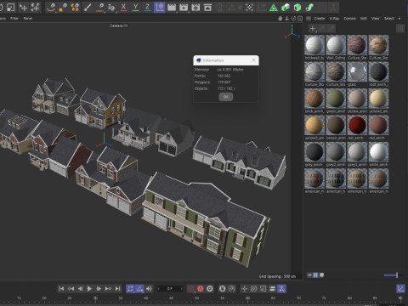
Task: Open the Edit menu in material manager
Action: tap(364, 19)
